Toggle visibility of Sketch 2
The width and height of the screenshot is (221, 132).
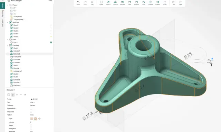click(51, 28)
